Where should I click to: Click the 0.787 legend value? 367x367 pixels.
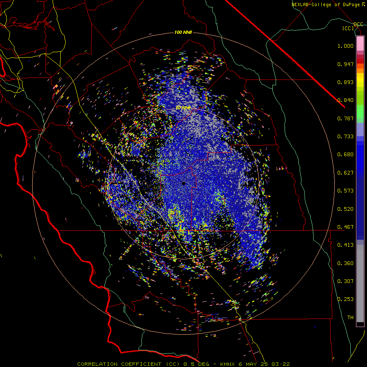pyautogui.click(x=345, y=118)
